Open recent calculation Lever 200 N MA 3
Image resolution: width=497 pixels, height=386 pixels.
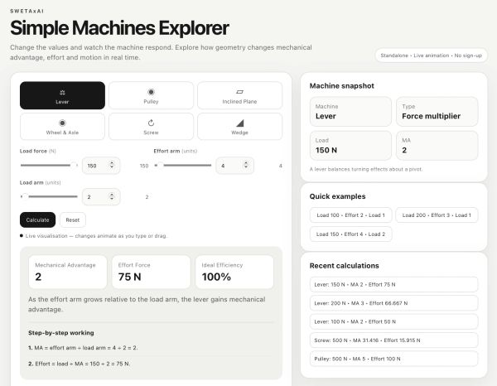point(393,303)
